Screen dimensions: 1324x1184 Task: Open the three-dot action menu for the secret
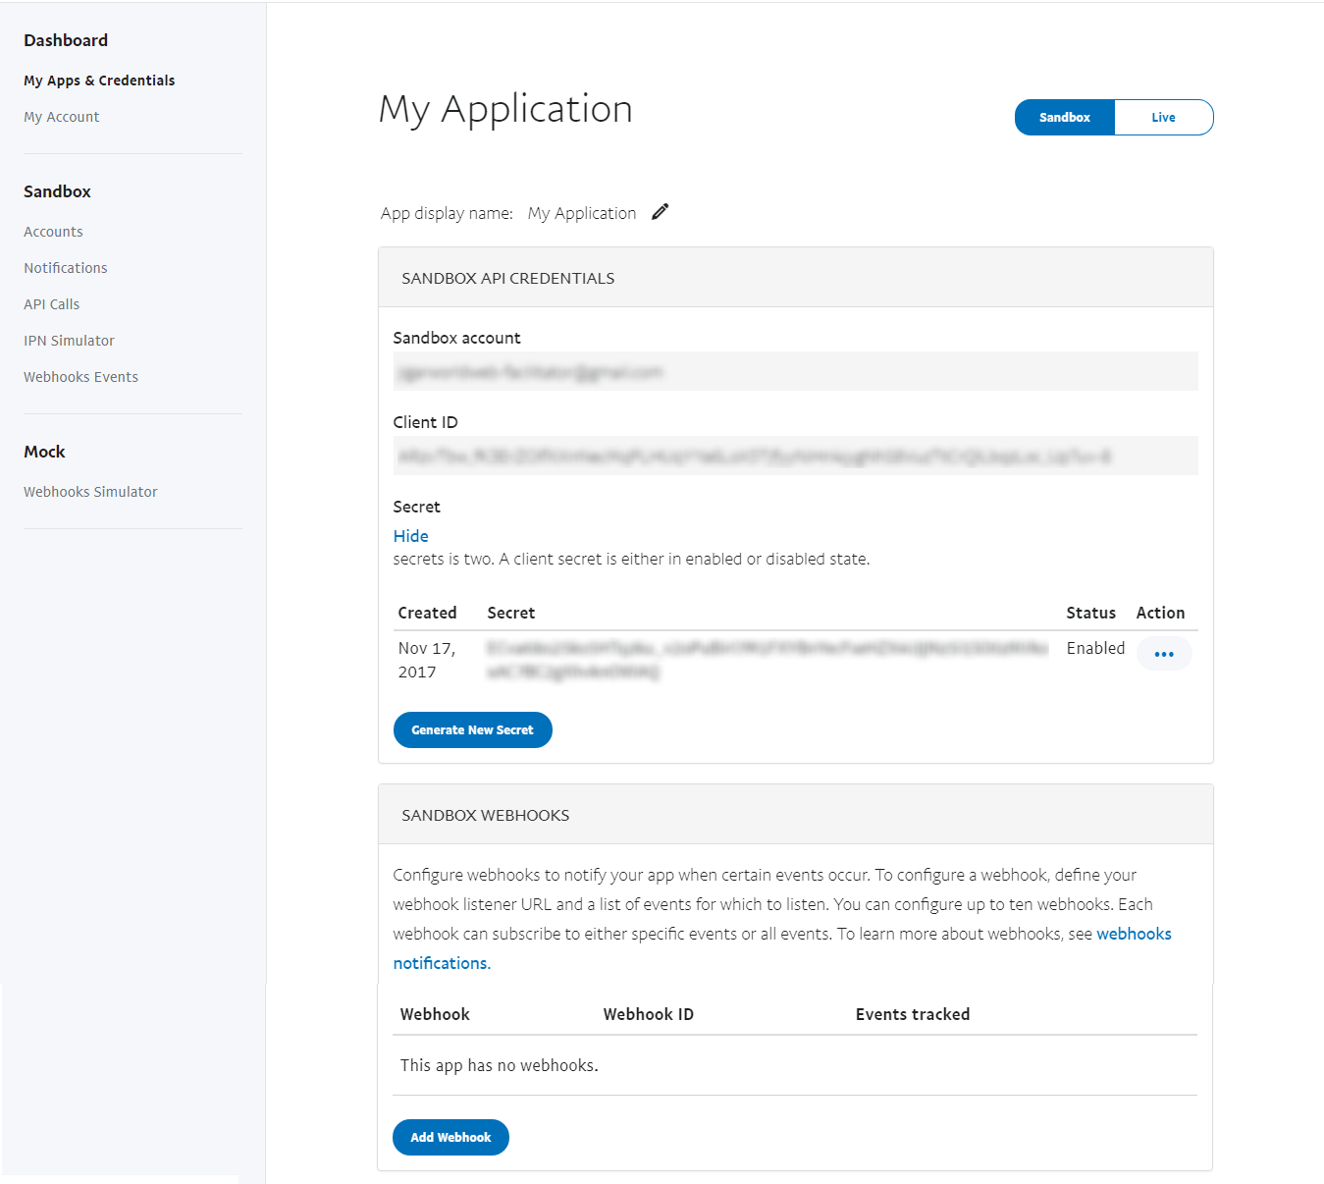[x=1164, y=654]
